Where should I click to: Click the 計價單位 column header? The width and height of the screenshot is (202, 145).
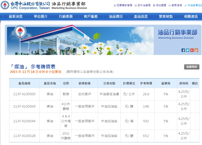129,84
